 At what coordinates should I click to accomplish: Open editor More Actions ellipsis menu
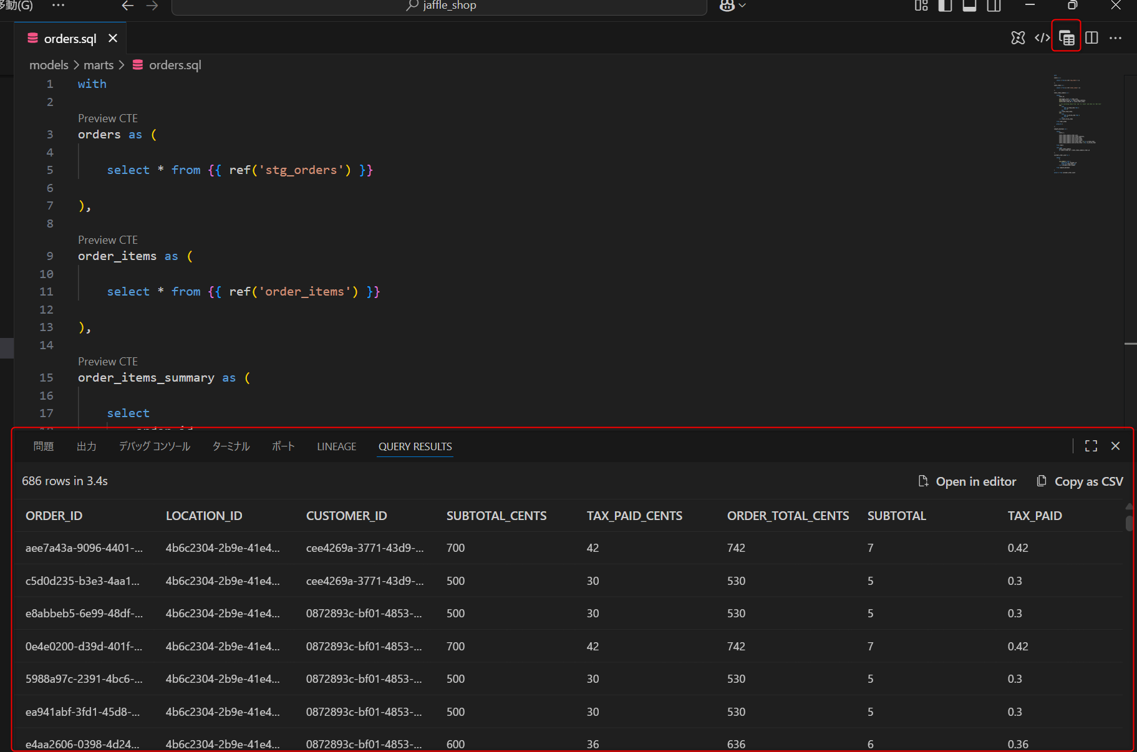click(x=1116, y=38)
